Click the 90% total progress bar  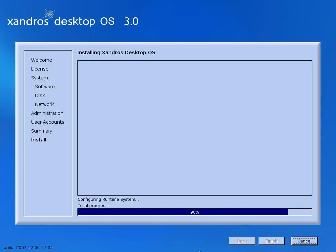pyautogui.click(x=195, y=212)
